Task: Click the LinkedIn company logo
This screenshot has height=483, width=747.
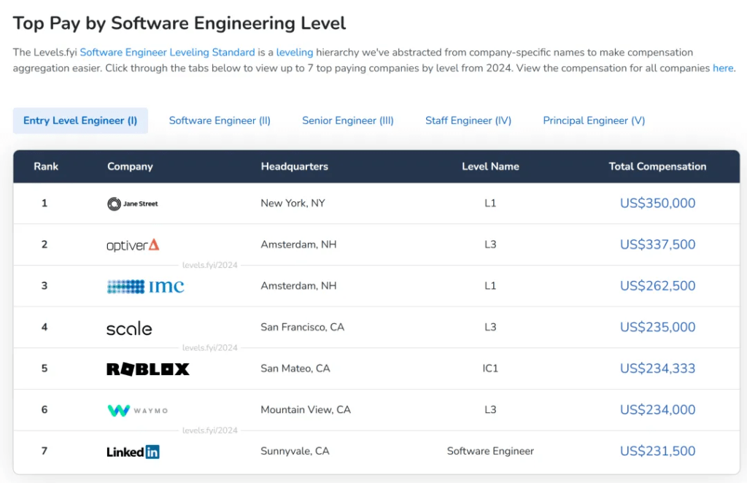Action: [x=133, y=452]
